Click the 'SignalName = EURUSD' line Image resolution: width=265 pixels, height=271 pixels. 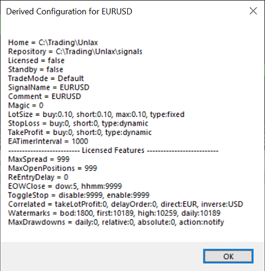point(49,88)
